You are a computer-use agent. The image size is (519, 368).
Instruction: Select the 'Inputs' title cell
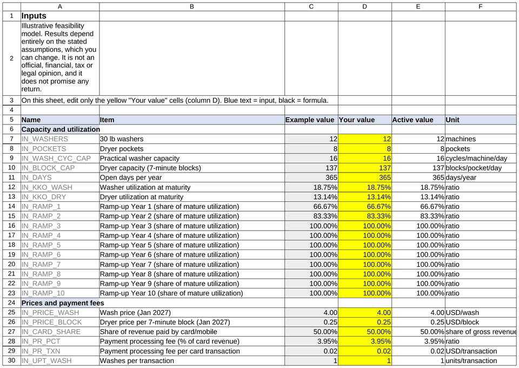(60, 16)
